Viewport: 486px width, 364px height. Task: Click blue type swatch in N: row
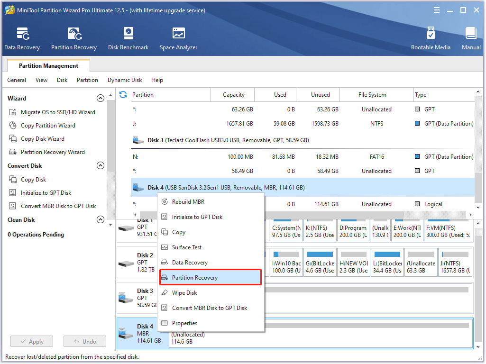point(417,156)
